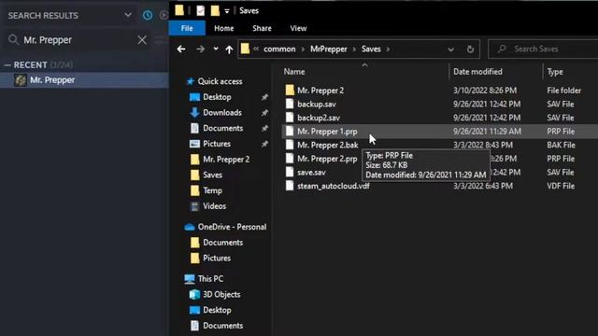The image size is (598, 336).
Task: Sort by Date modified column header
Action: coord(477,72)
